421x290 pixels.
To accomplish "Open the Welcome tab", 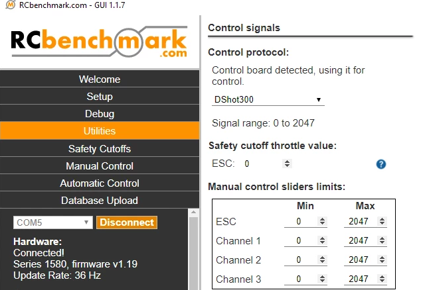I will pos(100,79).
